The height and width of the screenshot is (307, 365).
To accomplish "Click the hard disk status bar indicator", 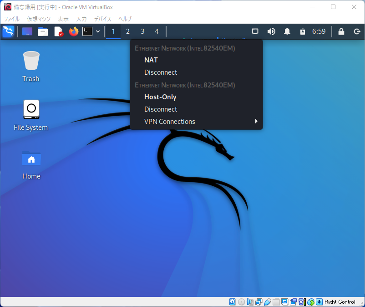I will pos(232,302).
